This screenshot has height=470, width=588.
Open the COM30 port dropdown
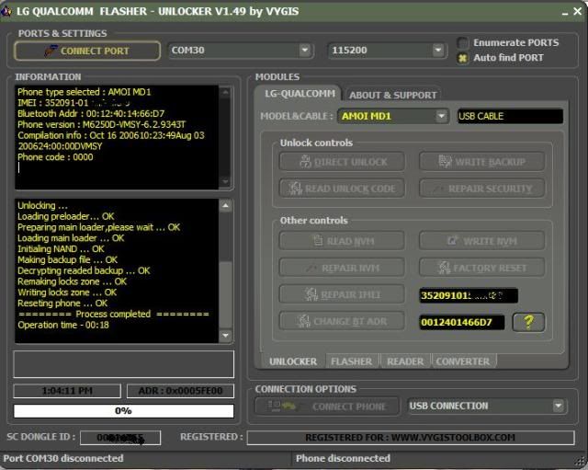tap(304, 50)
